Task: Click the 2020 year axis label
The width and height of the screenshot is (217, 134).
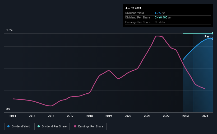Action: coord(128,116)
